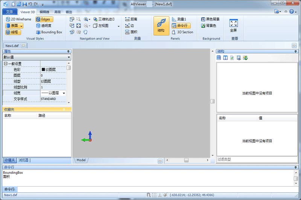Click the horizontal split layout icon in 结构
This screenshot has height=200, width=301.
[x=219, y=58]
